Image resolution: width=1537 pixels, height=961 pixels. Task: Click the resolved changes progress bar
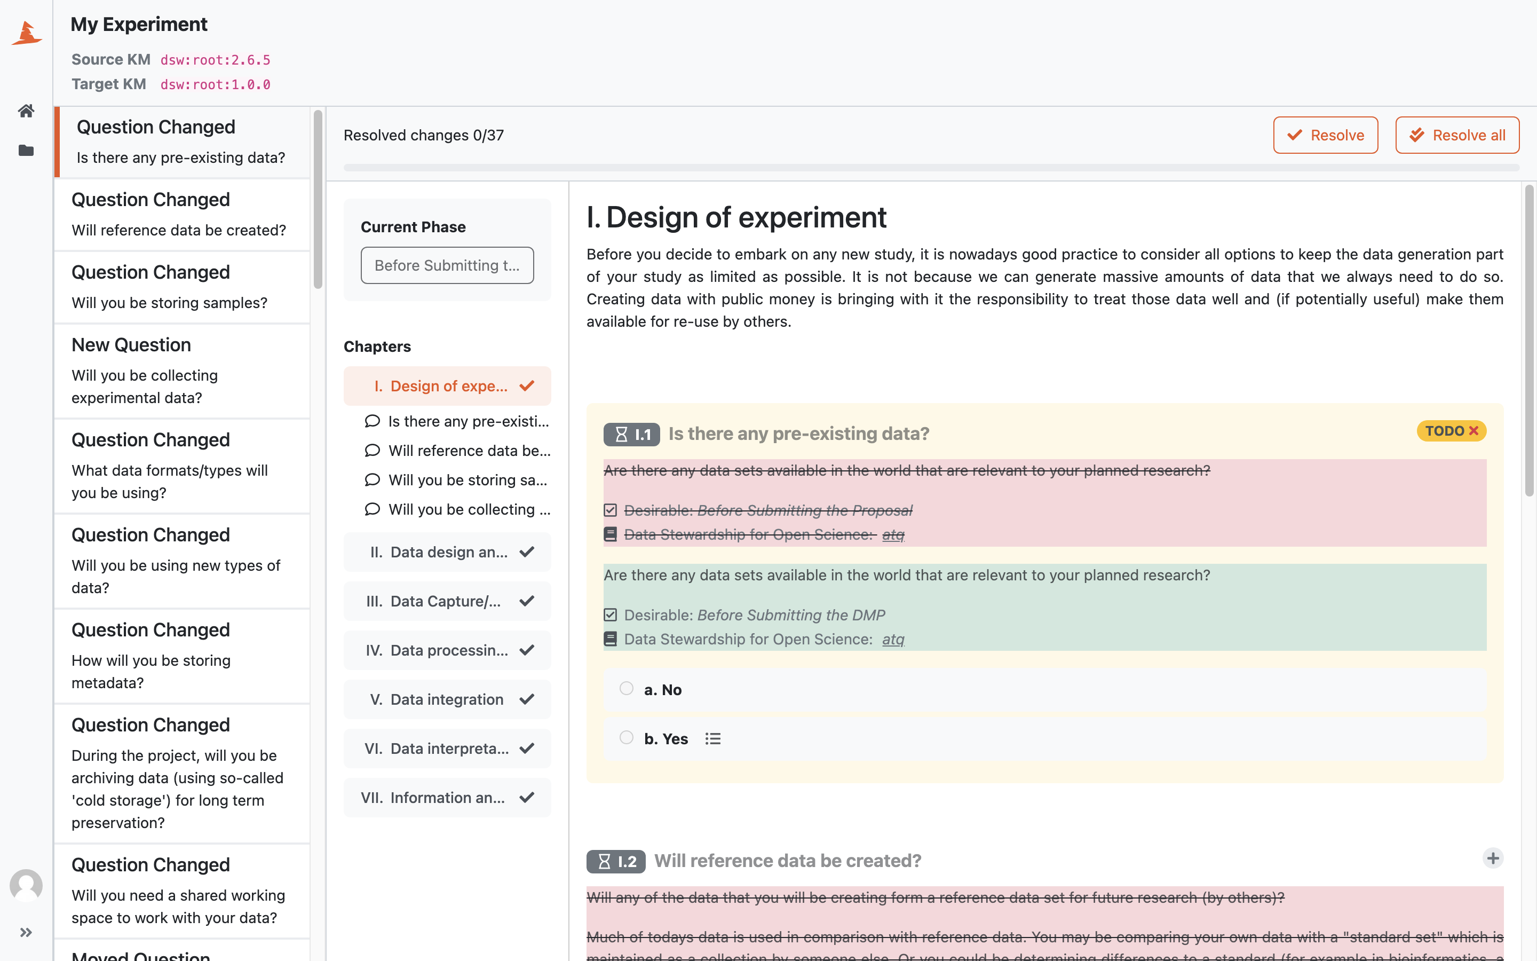point(931,168)
